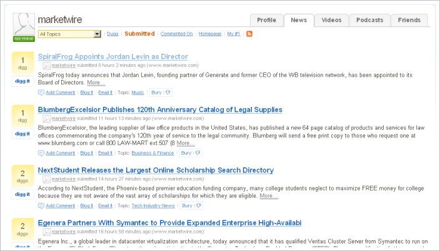Open the My #1 link
This screenshot has width=440, height=251.
coord(234,34)
